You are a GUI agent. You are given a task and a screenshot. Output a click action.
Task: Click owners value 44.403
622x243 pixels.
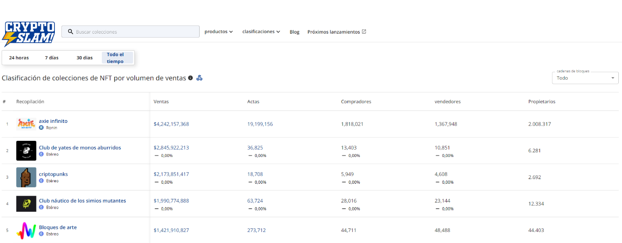536,230
